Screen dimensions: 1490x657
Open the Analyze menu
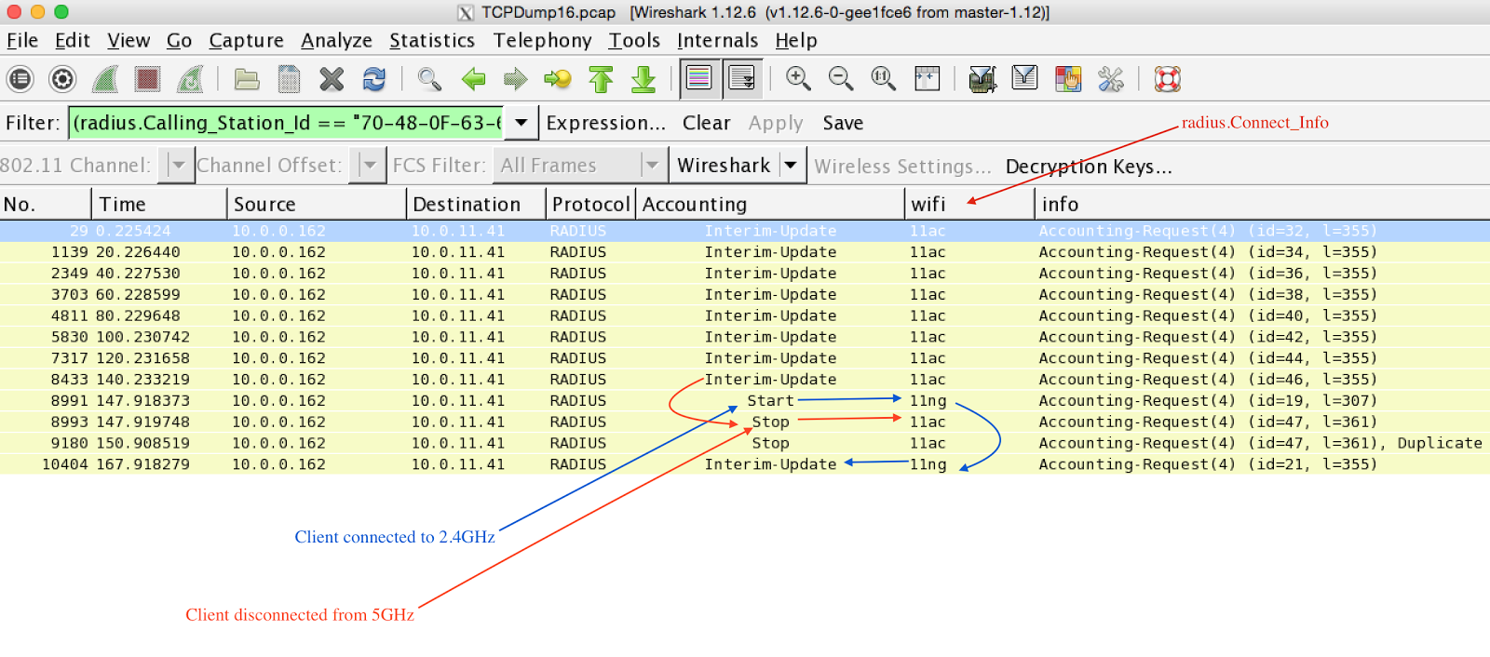tap(336, 40)
